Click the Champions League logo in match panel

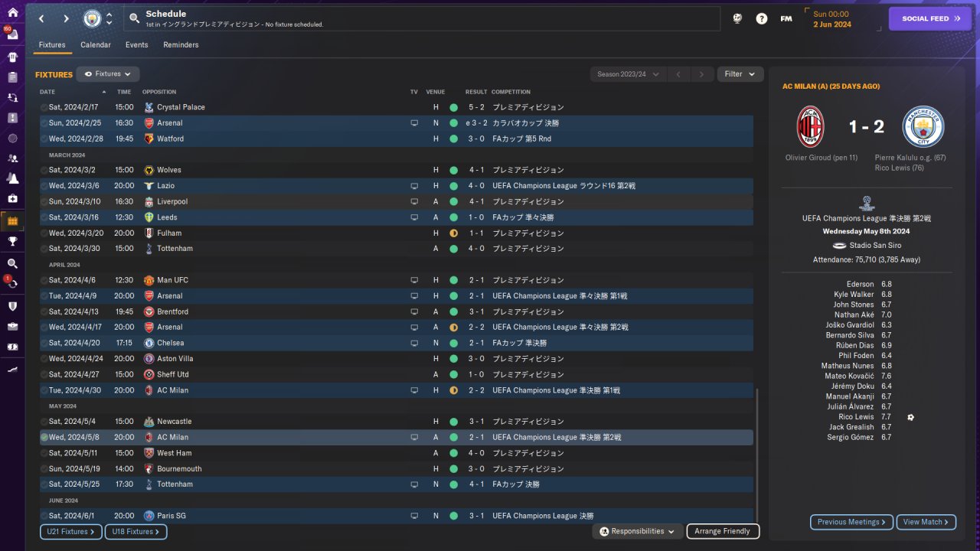(867, 203)
